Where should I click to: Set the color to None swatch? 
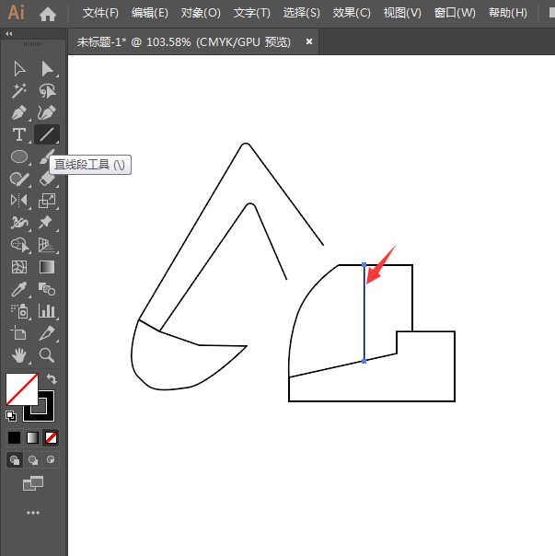click(x=52, y=437)
